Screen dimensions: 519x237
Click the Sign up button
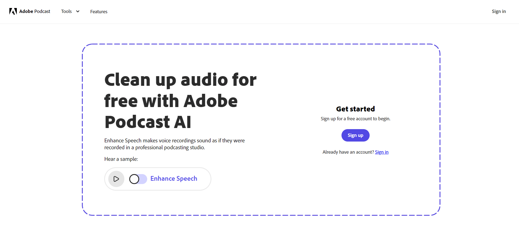pos(355,135)
